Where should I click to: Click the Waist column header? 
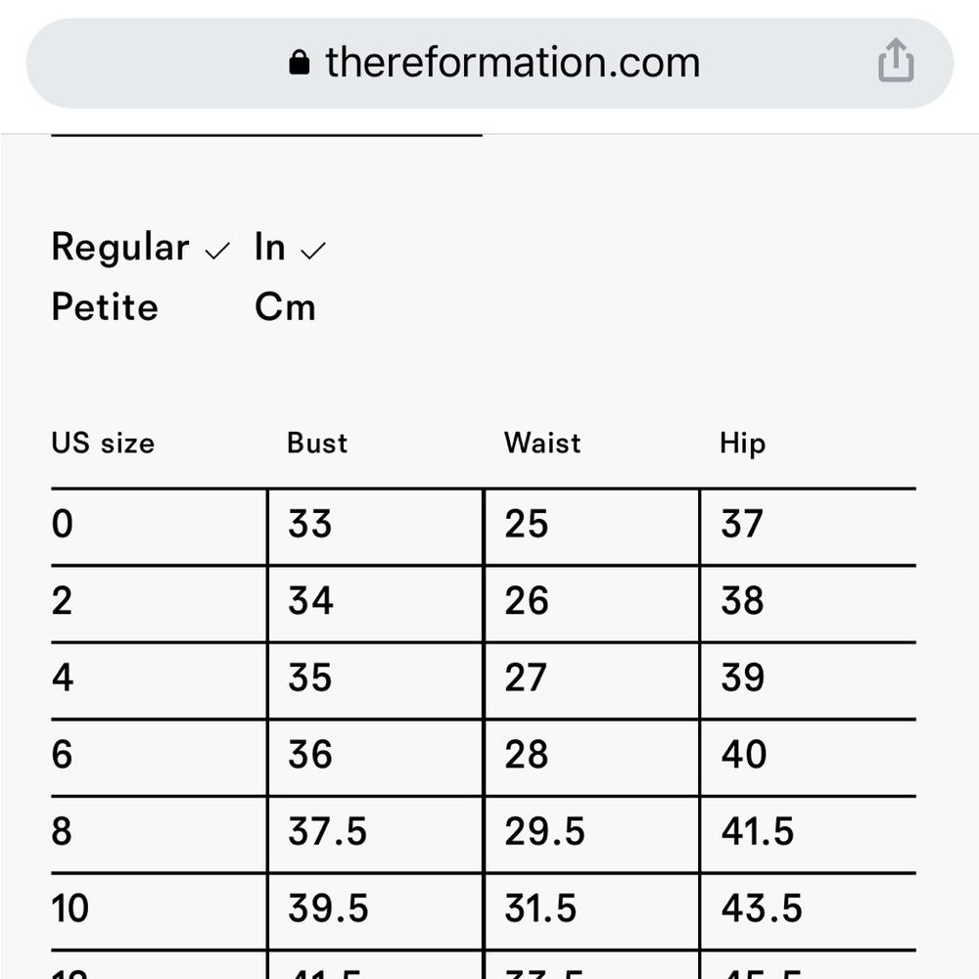pyautogui.click(x=542, y=443)
